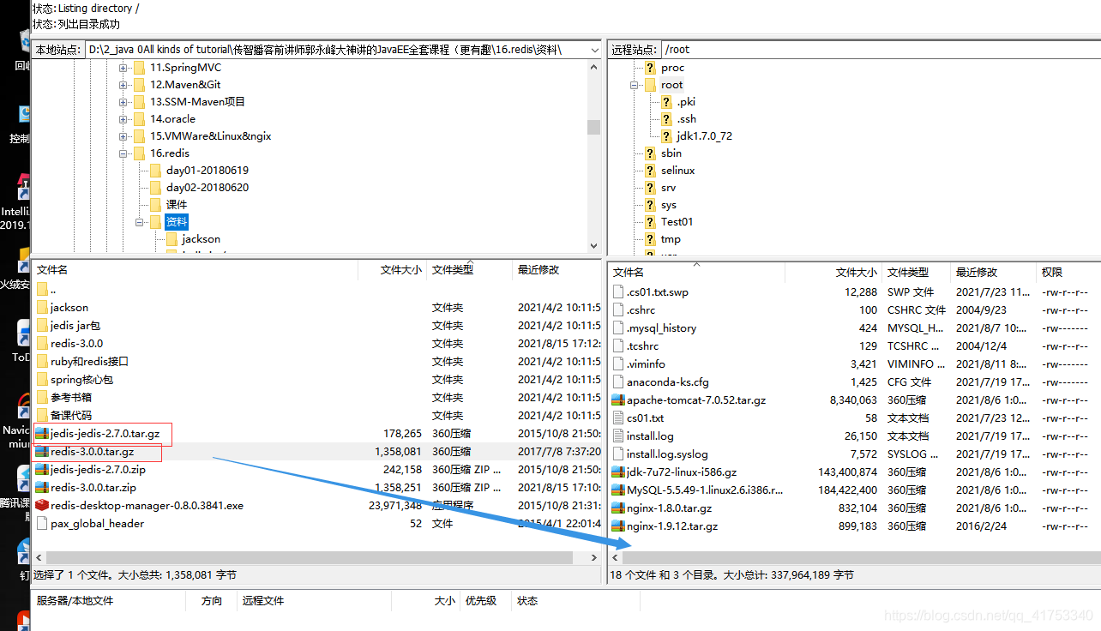This screenshot has width=1101, height=631.
Task: Select the tmp folder in remote tree
Action: coord(671,239)
